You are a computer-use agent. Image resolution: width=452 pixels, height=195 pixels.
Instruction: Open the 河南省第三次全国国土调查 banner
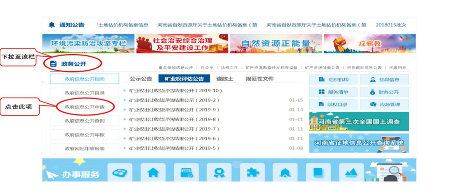[x=358, y=122]
